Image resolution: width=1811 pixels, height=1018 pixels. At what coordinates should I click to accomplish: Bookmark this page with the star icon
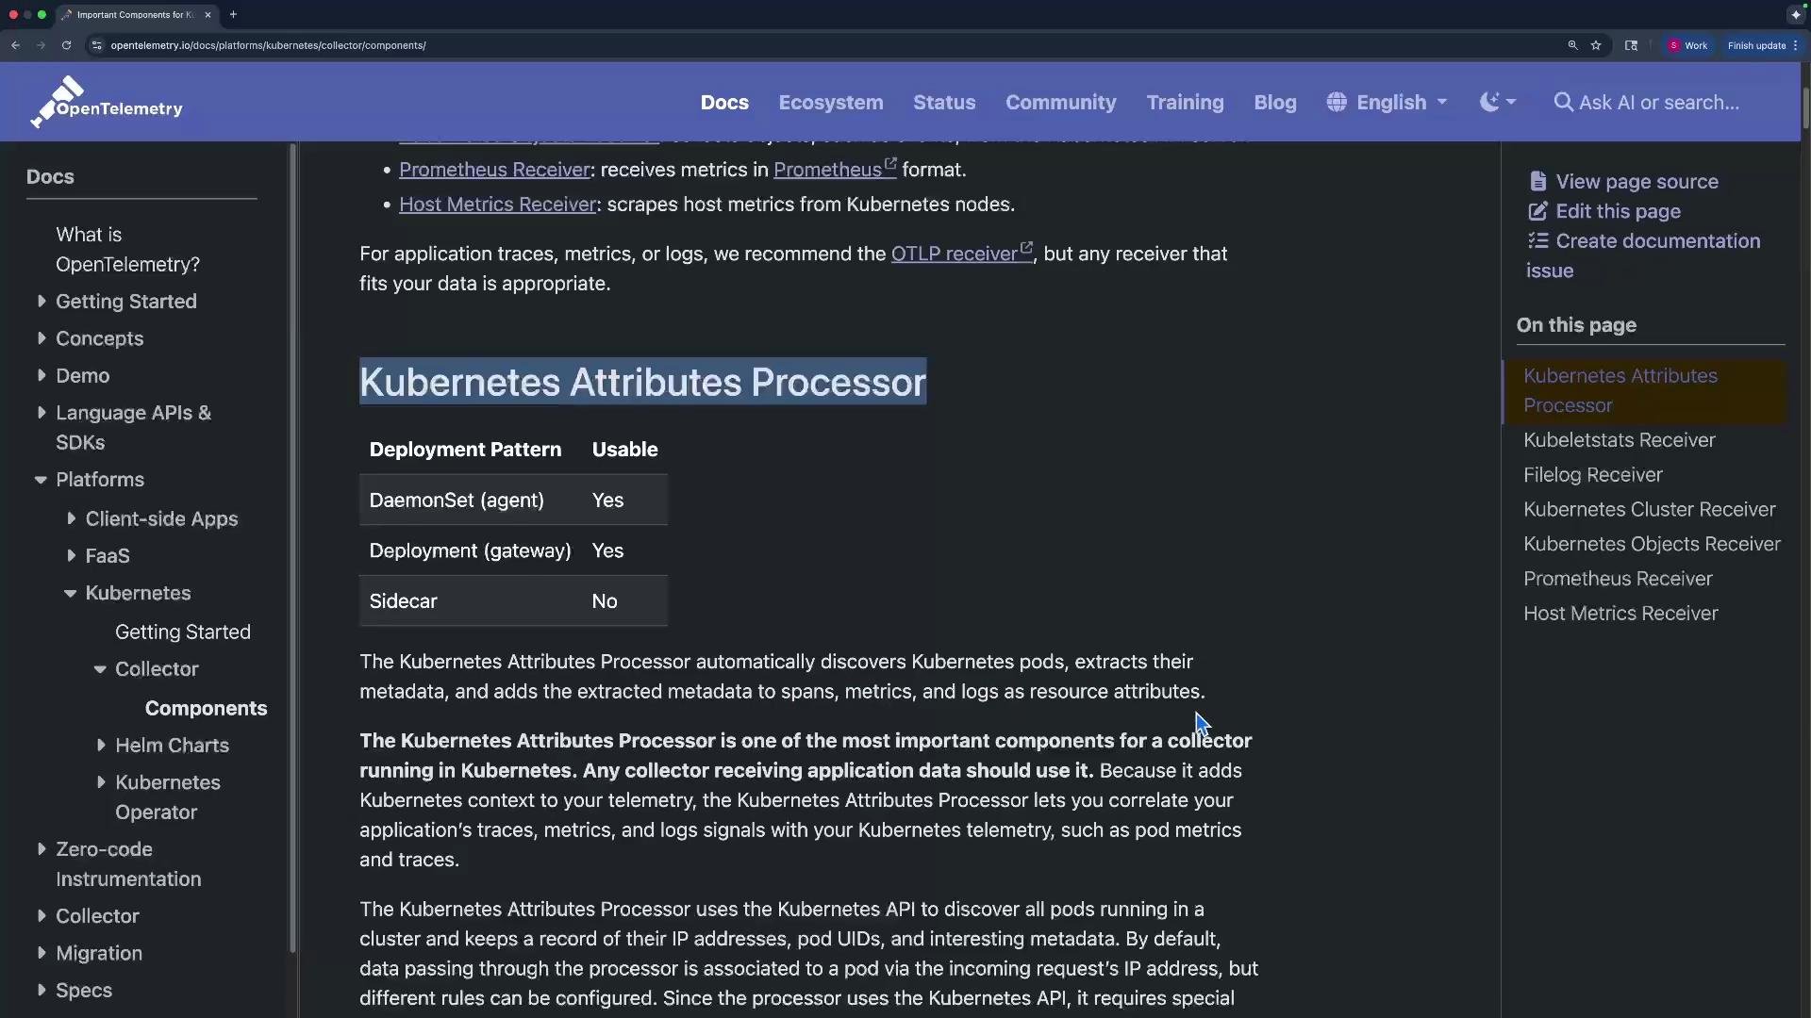[1596, 45]
